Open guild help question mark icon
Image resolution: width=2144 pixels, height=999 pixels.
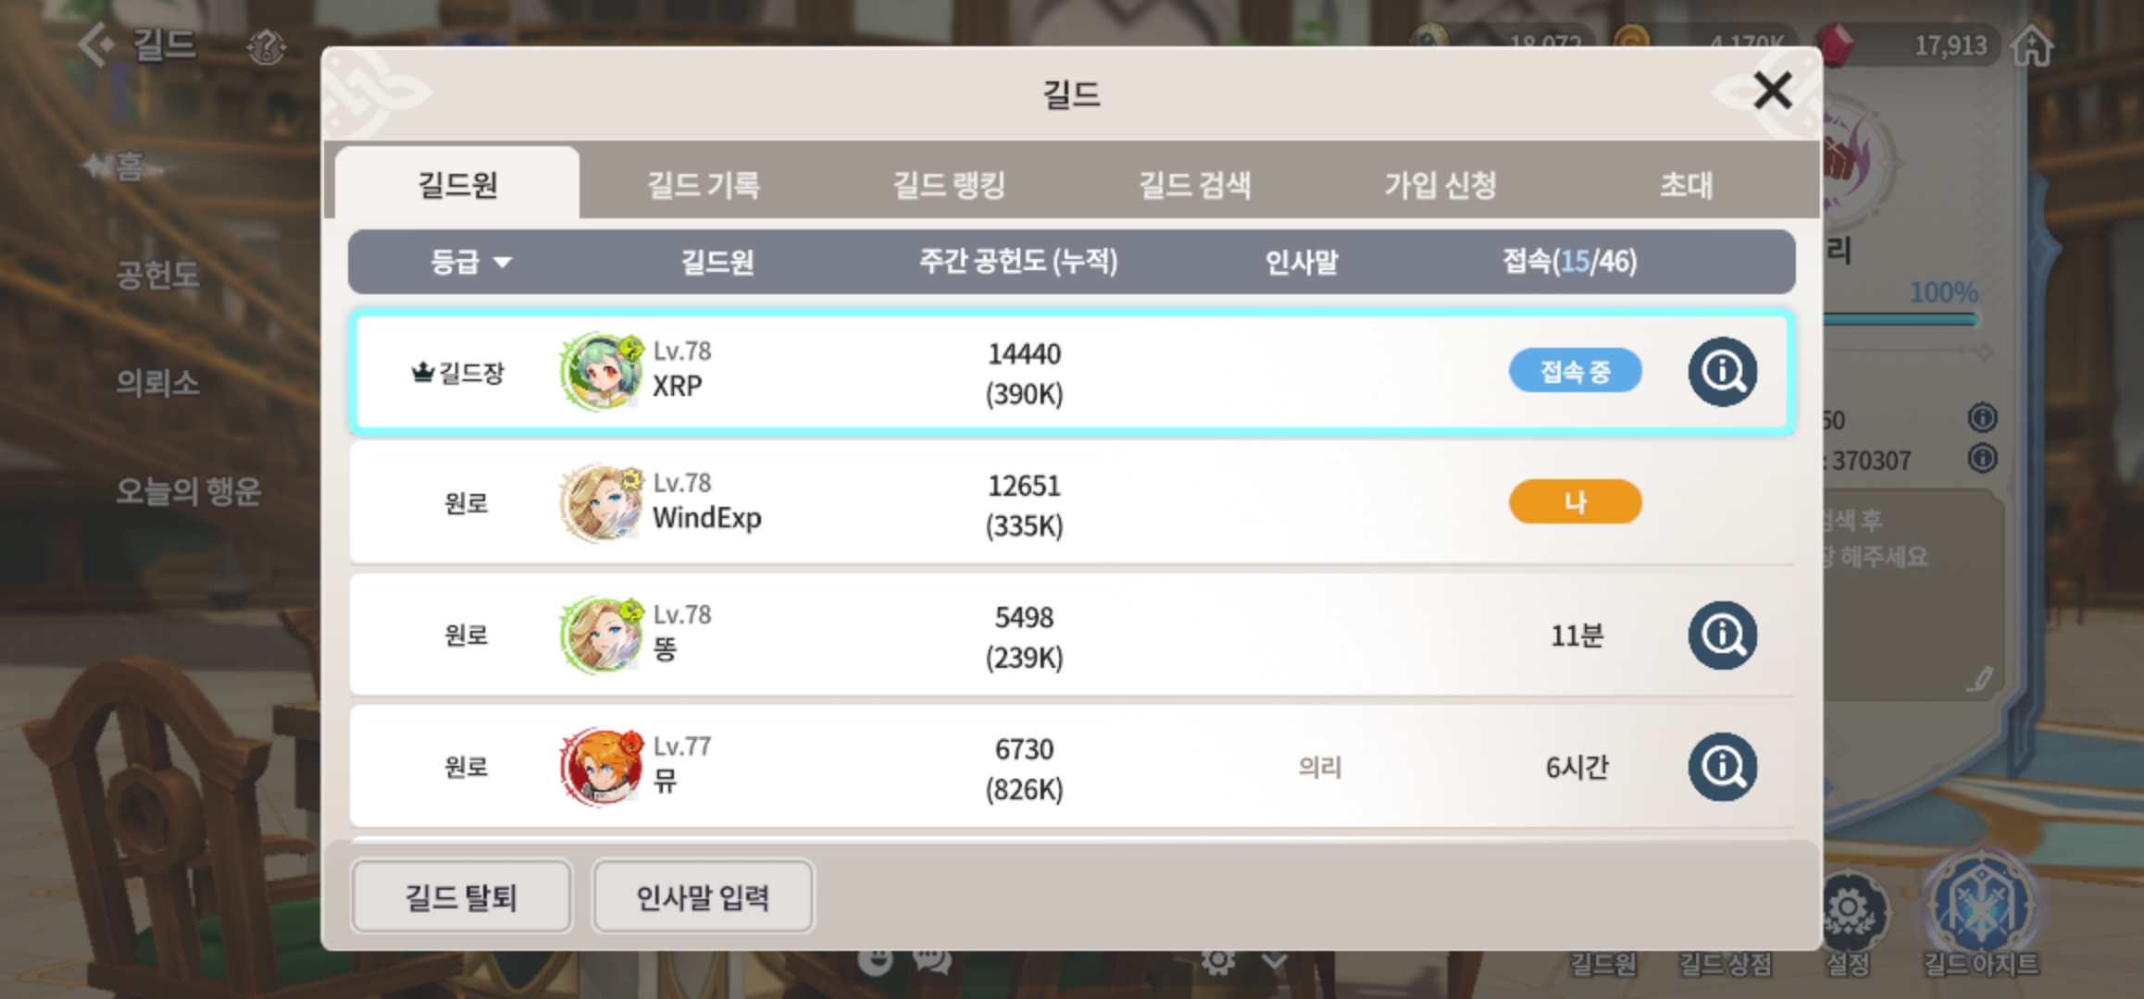(x=267, y=46)
